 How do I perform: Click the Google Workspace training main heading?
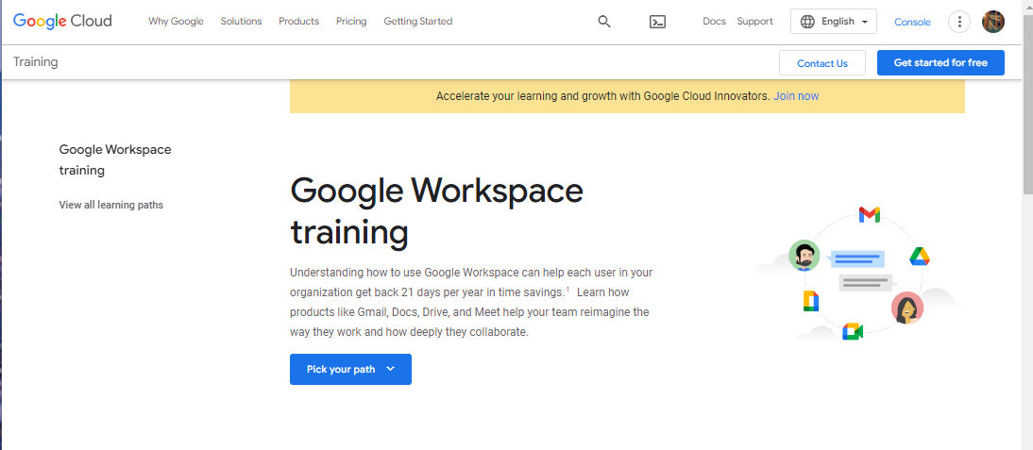click(437, 212)
